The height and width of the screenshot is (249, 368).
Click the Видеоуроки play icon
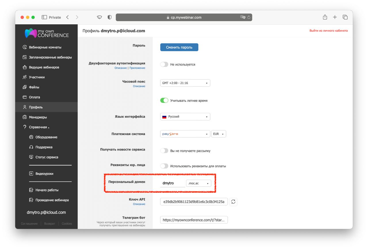[x=31, y=173]
